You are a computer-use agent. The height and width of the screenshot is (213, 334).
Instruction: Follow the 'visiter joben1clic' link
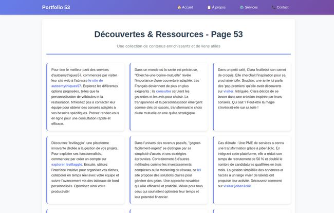tap(237, 186)
